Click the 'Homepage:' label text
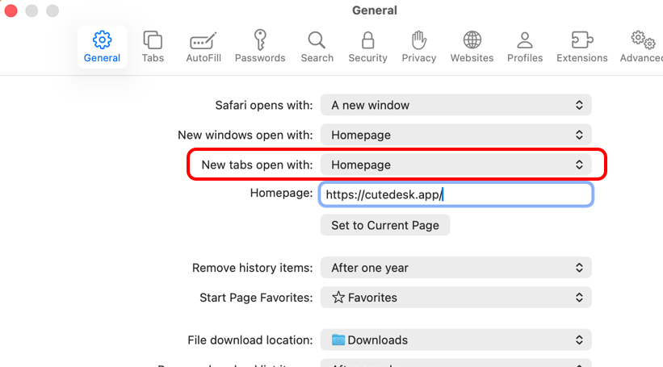663x367 pixels. tap(281, 193)
